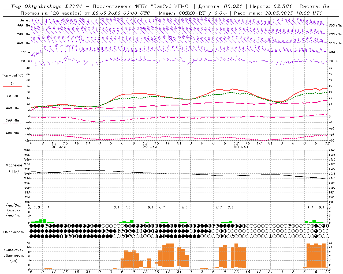Select the 1.3 precipitation amount value
Viewport: 343px width, 274px height.
coord(37,207)
